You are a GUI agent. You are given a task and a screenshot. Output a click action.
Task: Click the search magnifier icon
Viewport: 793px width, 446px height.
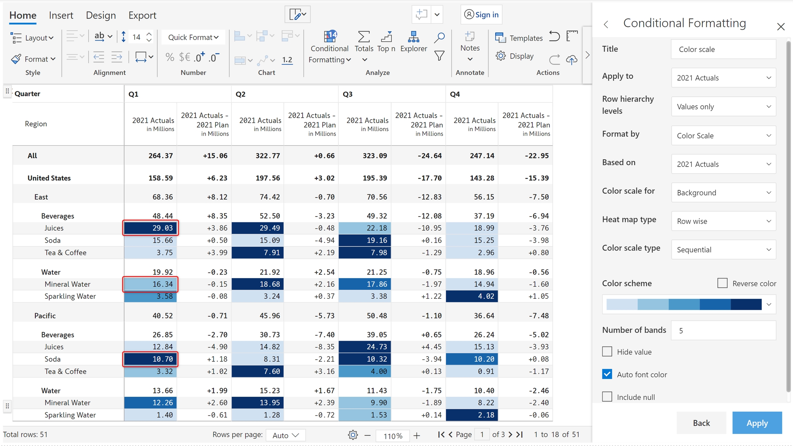click(439, 38)
